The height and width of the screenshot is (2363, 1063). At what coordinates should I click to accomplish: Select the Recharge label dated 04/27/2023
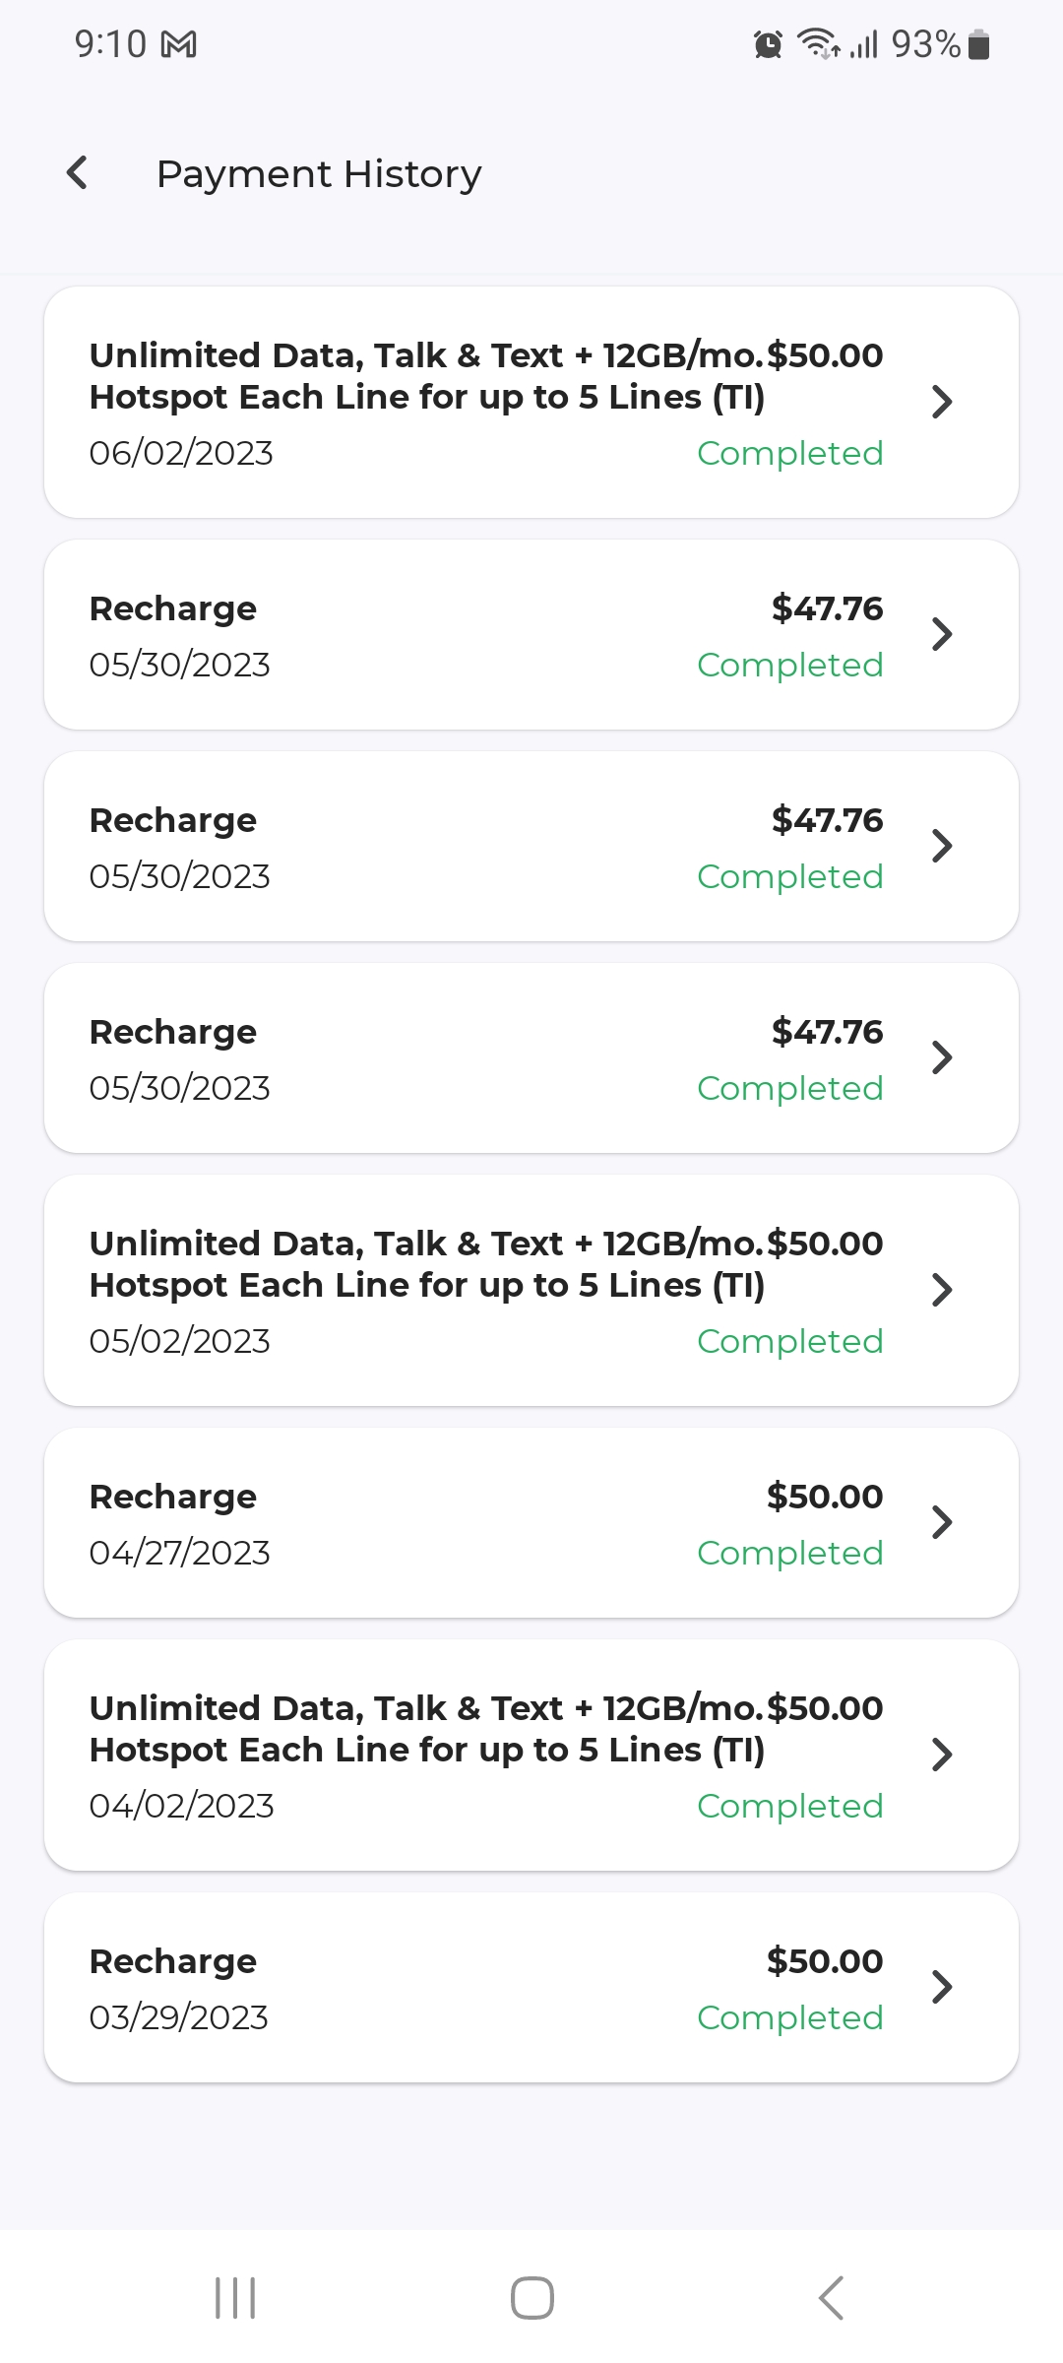[173, 1497]
